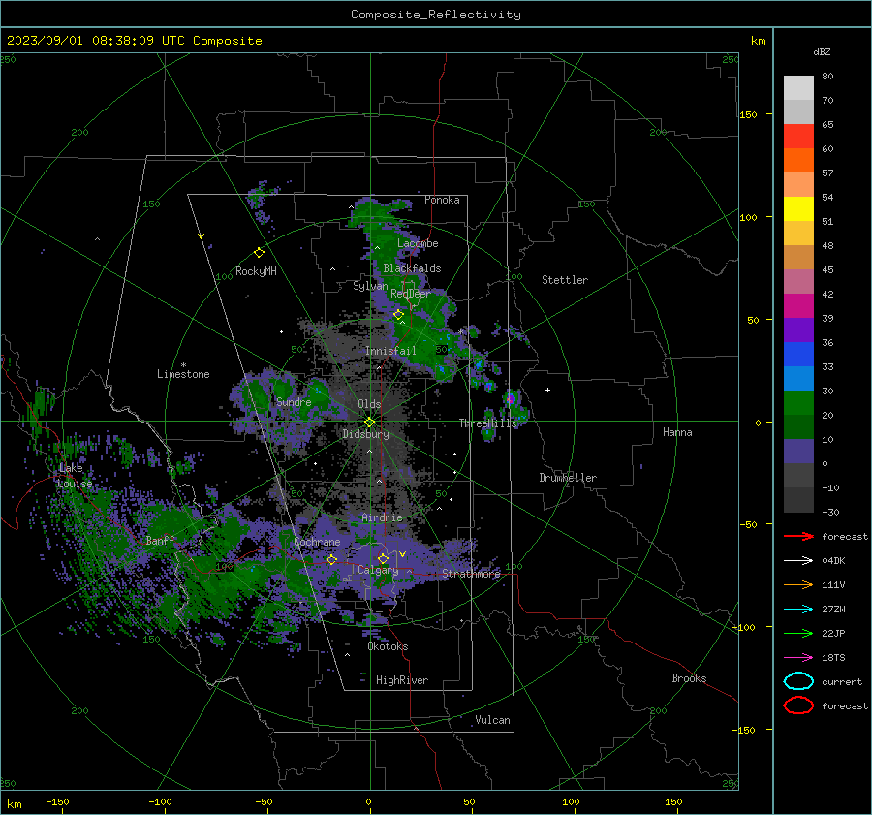Screen dimensions: 872x815
Task: Click the asterisk marker above Limestone
Action: tap(183, 365)
